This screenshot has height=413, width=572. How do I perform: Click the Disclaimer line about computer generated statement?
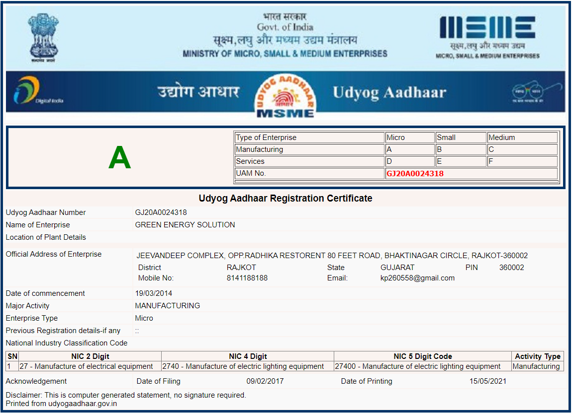[126, 395]
